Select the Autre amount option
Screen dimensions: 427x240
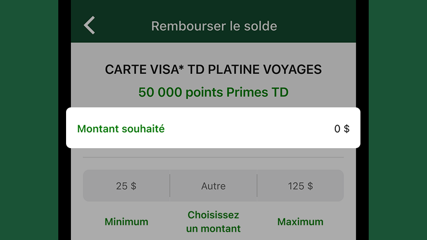pos(213,186)
